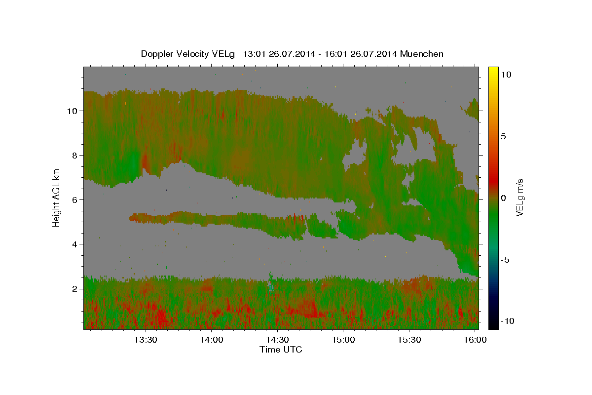Click the plot title 'Doppler Velocity VELg'

187,54
